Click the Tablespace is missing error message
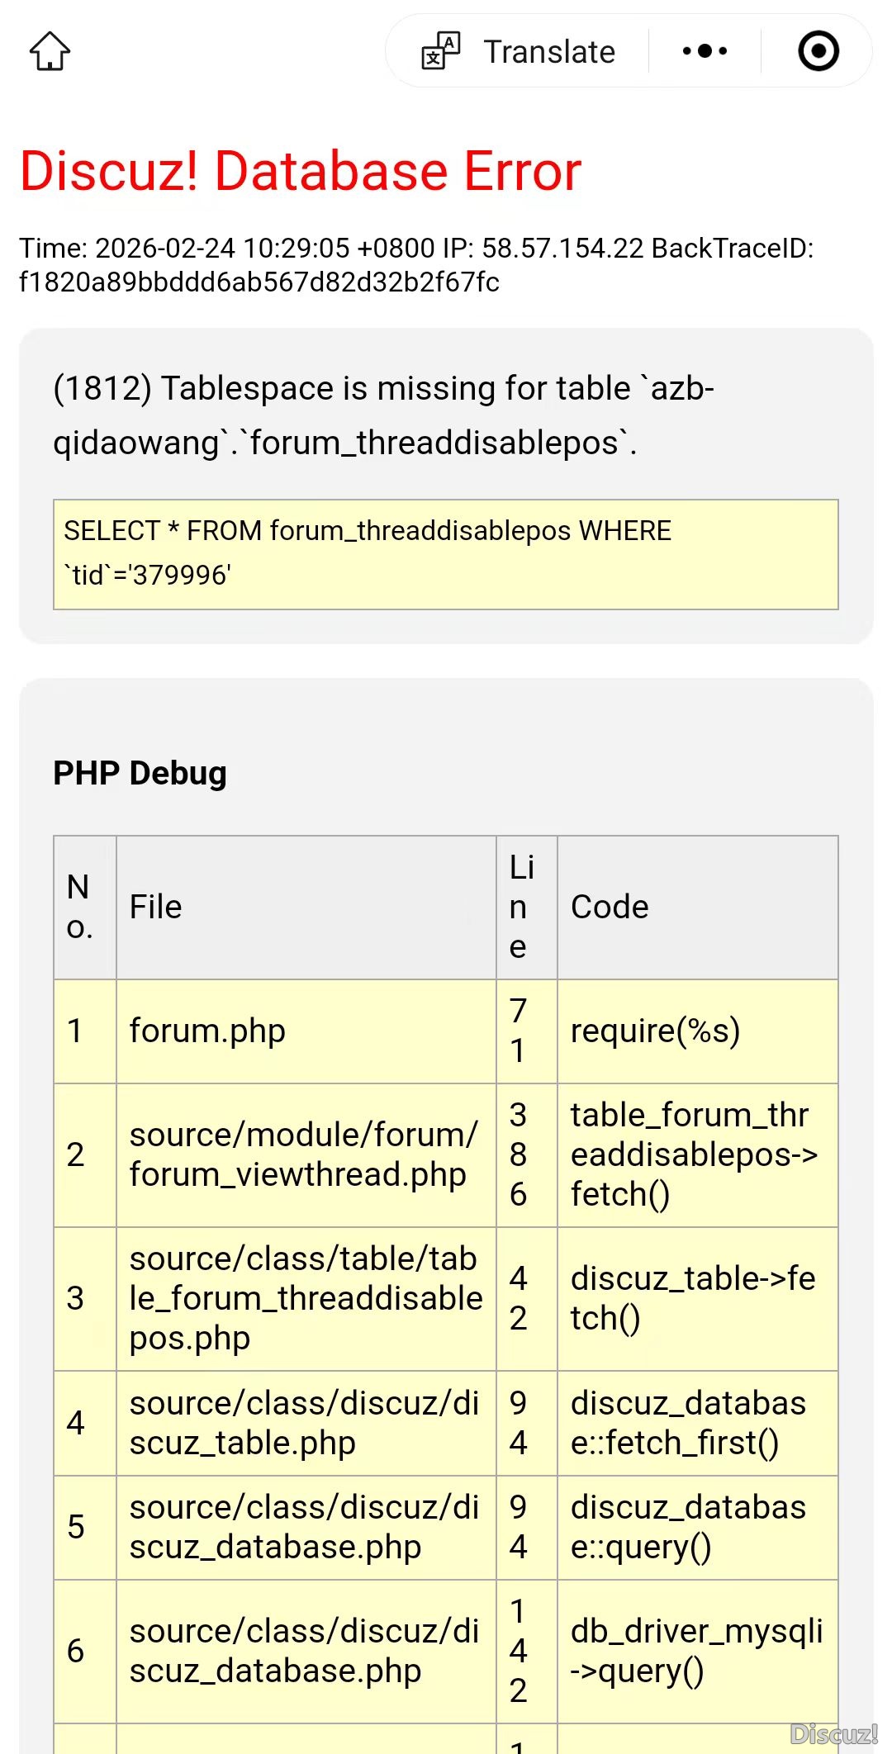Screen dimensions: 892x1754 [383, 415]
